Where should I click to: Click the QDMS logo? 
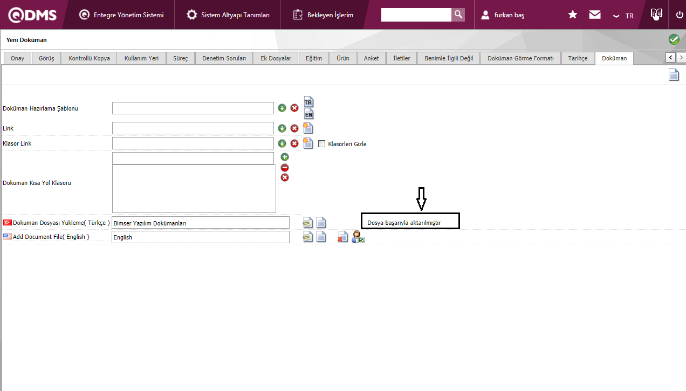[32, 15]
